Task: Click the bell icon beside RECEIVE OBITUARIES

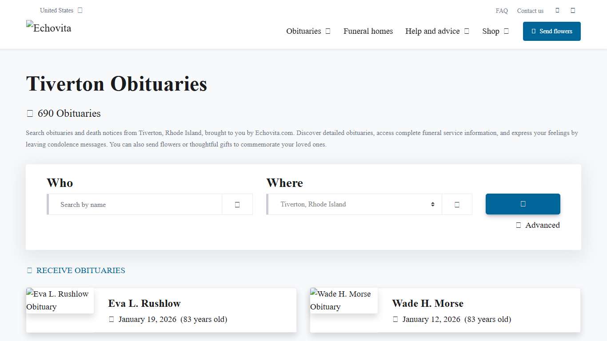Action: 29,270
